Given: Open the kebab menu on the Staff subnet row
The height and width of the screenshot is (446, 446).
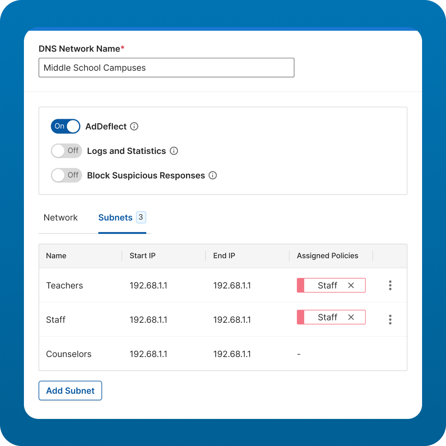Looking at the screenshot, I should [390, 319].
